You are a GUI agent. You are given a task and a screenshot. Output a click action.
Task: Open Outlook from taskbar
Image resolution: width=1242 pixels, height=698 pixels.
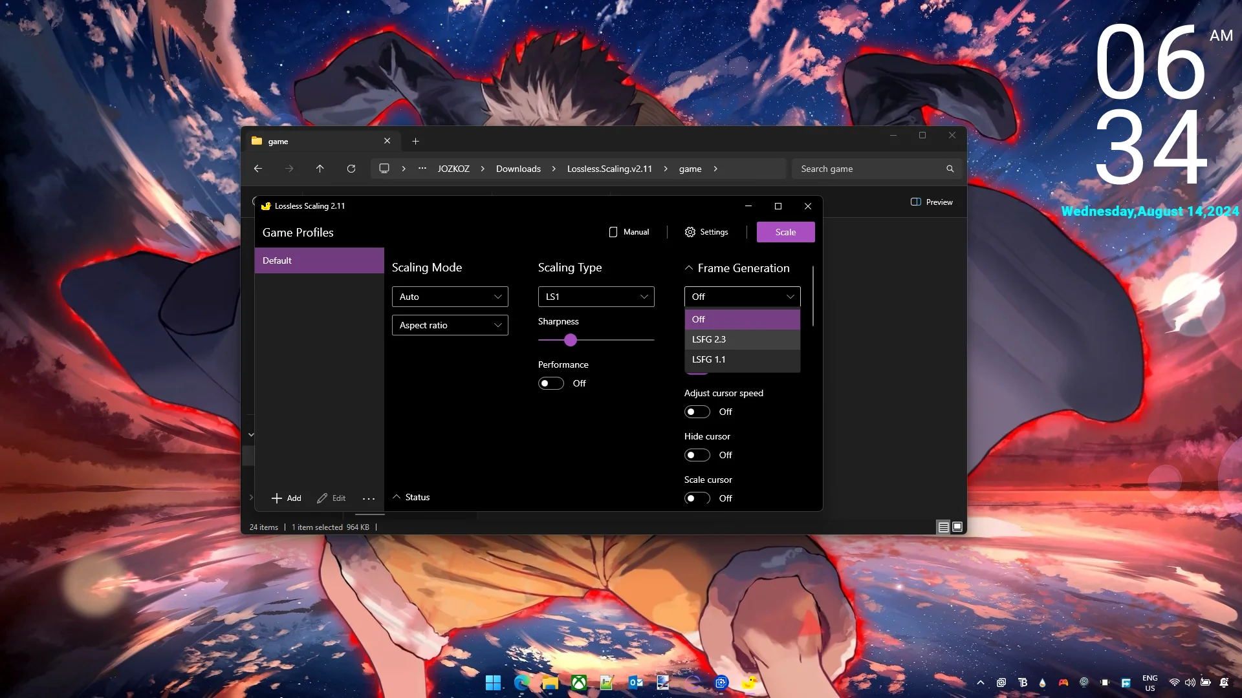[635, 682]
